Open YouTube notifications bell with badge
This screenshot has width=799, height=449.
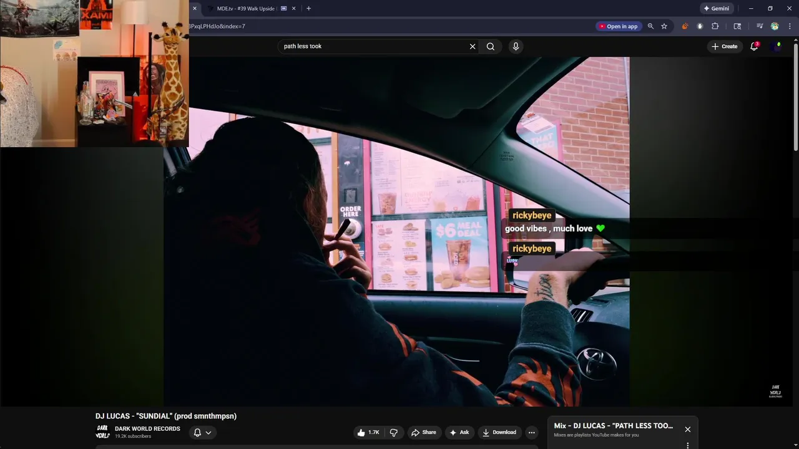(754, 46)
